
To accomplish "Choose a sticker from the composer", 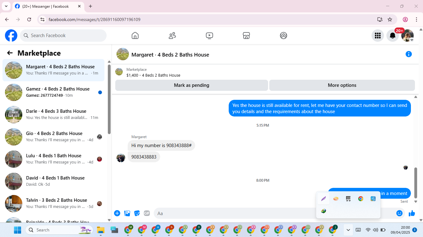I will coord(137,213).
